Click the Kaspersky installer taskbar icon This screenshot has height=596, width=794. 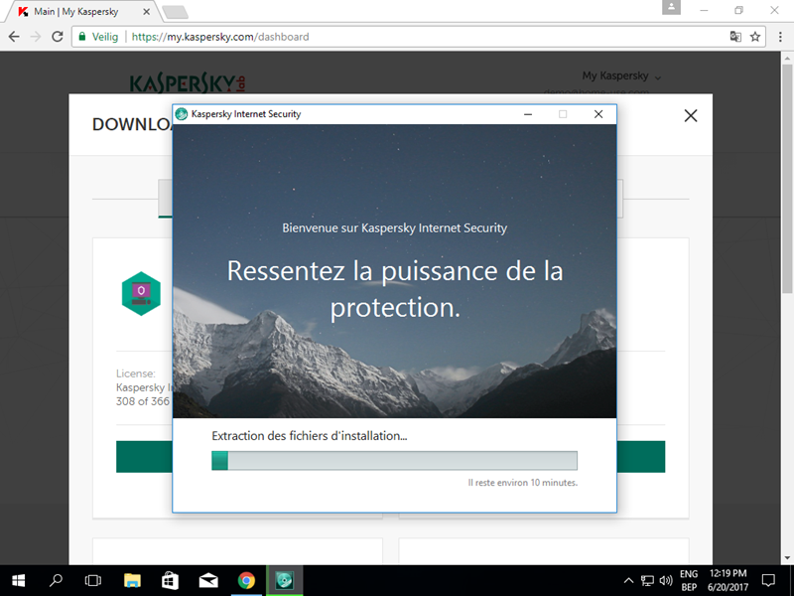click(x=285, y=580)
